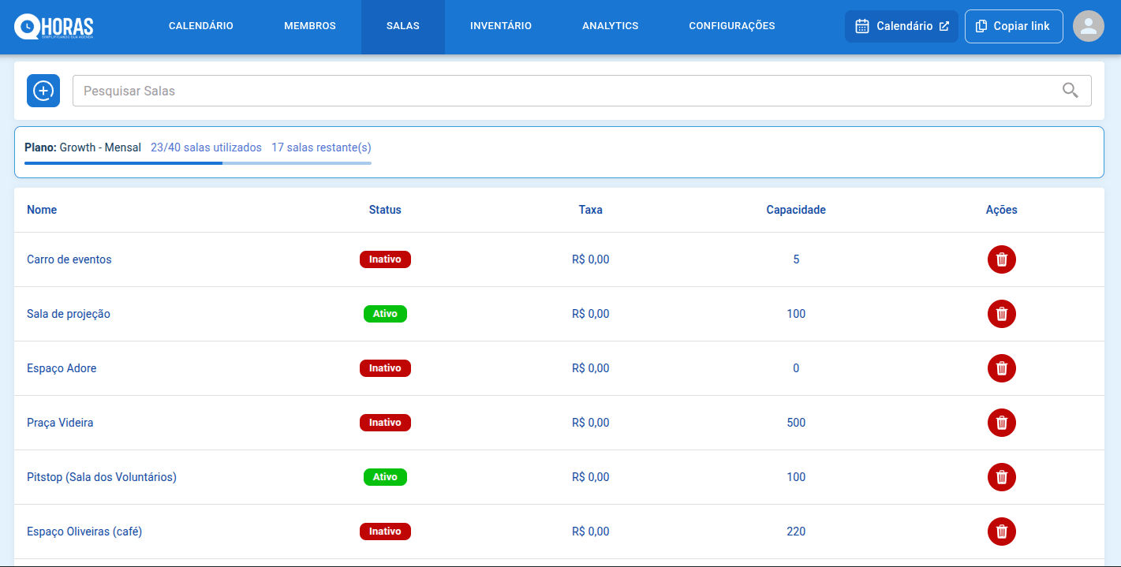Go to the Inventário tab
This screenshot has width=1121, height=567.
point(500,26)
